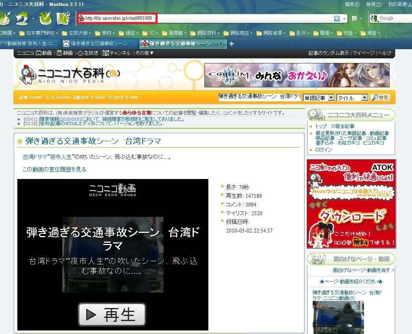Click the 検索 search button
The height and width of the screenshot is (334, 412).
click(380, 97)
